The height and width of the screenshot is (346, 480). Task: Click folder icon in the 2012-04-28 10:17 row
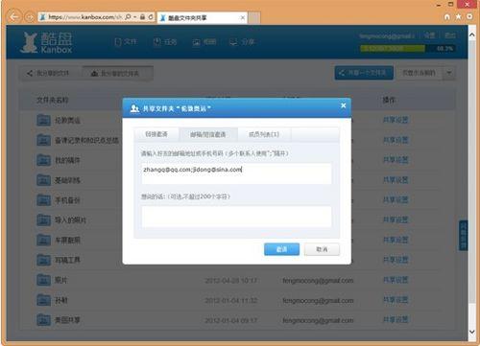[x=43, y=280]
